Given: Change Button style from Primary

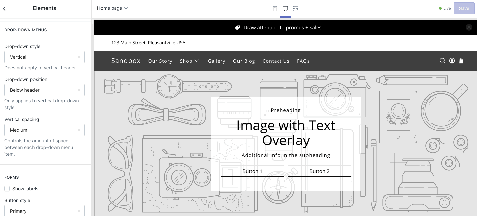Looking at the screenshot, I should tap(44, 211).
